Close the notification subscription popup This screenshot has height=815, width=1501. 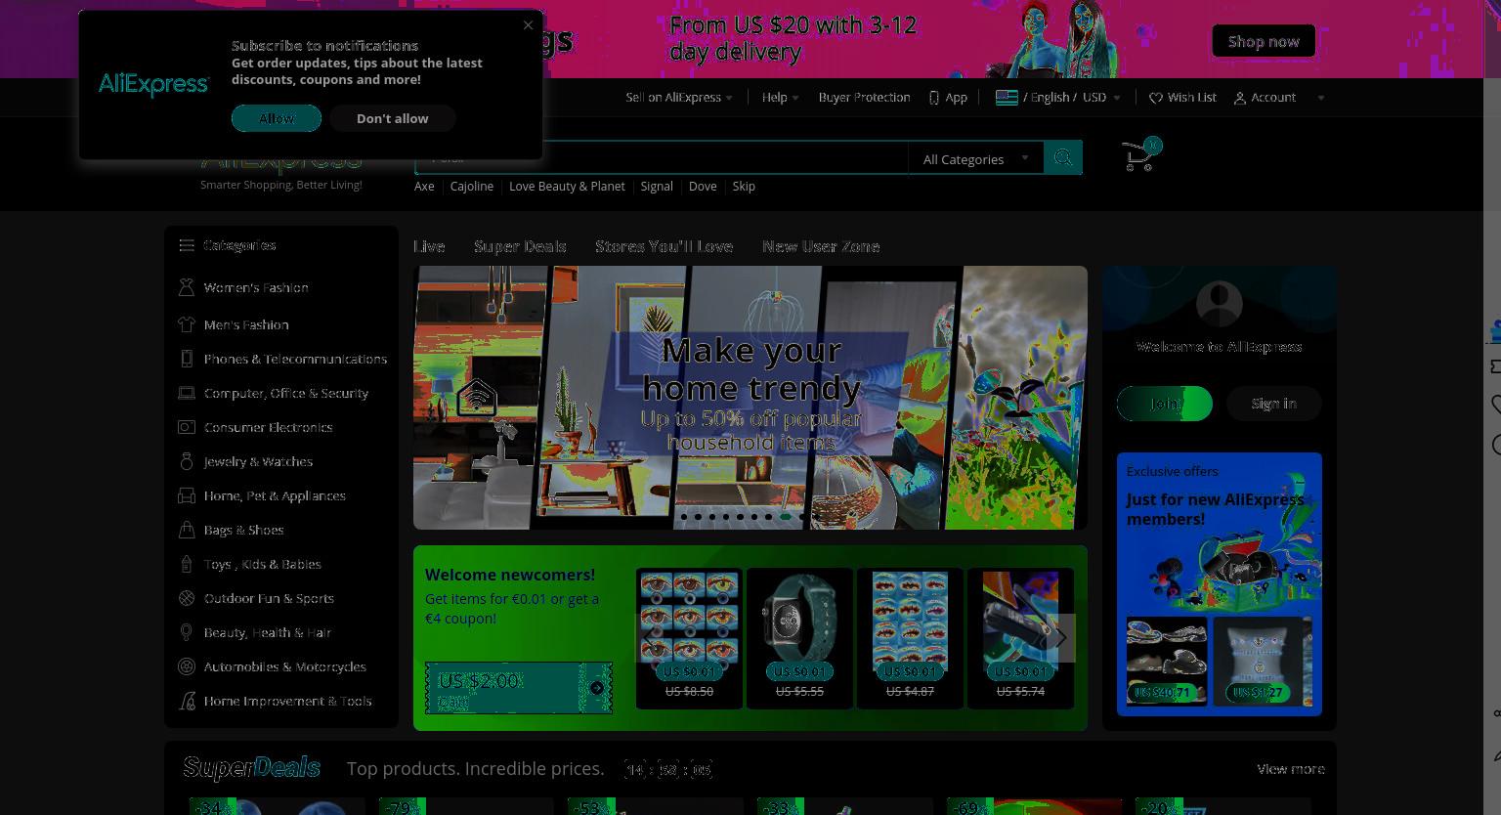point(528,25)
